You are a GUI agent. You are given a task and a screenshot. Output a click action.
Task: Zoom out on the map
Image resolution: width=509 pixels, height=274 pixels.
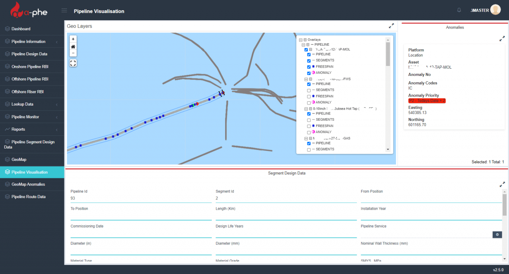[x=73, y=54]
